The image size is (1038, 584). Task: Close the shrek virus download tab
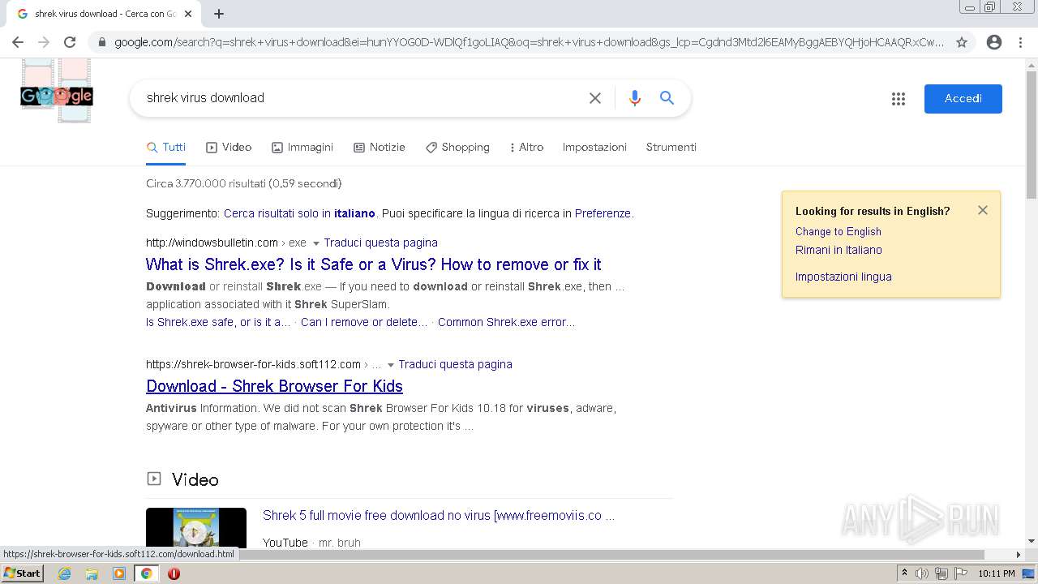(x=189, y=14)
